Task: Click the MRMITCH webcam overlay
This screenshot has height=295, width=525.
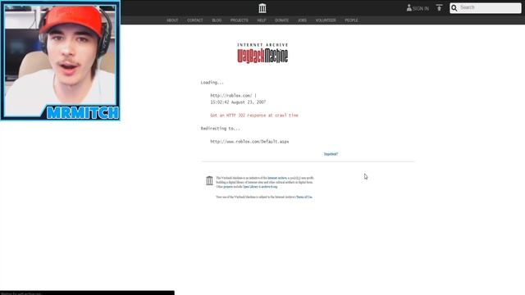Action: pyautogui.click(x=60, y=61)
